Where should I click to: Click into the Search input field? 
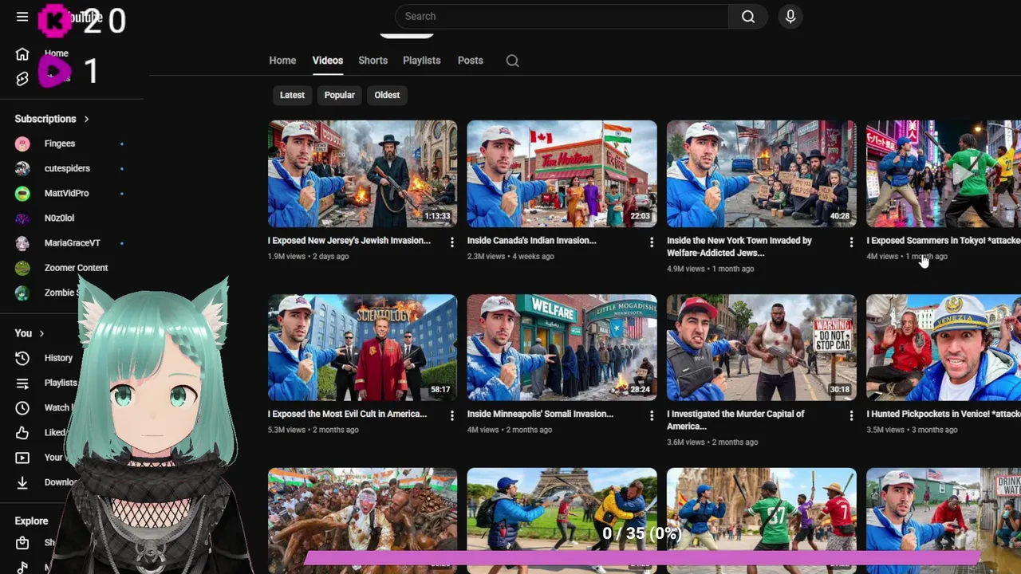[x=562, y=17]
